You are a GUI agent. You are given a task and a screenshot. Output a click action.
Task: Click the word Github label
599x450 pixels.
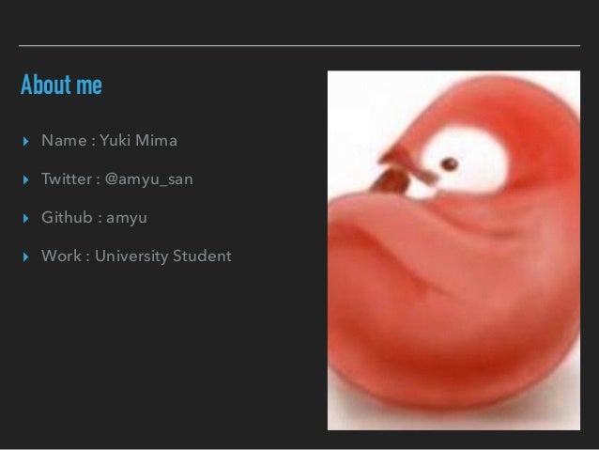coord(67,217)
